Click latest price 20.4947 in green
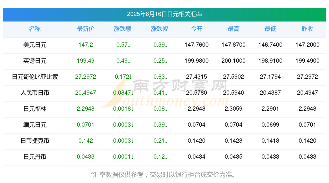329x183 pixels. point(86,93)
